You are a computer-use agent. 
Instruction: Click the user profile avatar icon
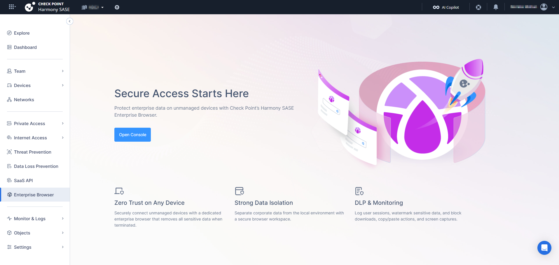coord(544,7)
